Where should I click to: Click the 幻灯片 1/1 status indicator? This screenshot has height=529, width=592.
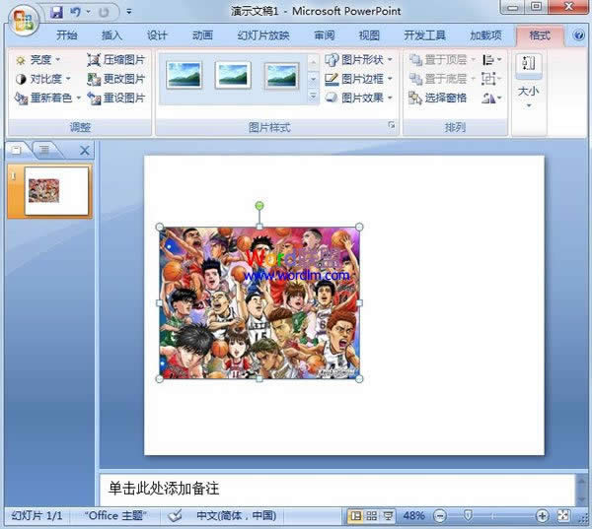click(37, 515)
